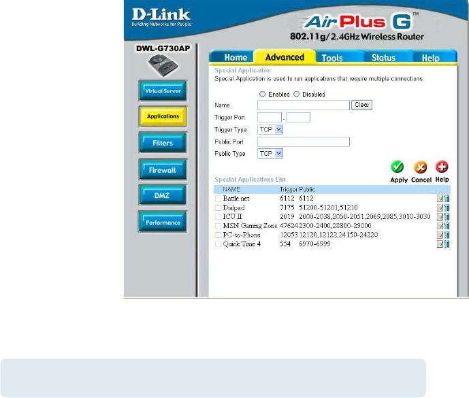Delete the Battle.net entry
This screenshot has width=469, height=398.
click(447, 198)
